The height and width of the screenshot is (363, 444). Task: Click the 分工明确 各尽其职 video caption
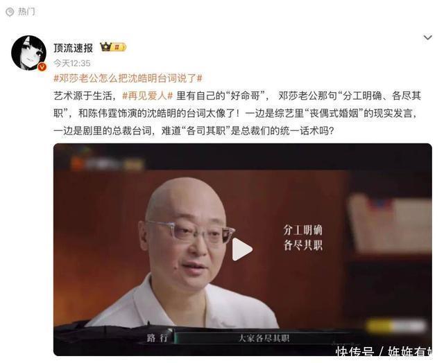(303, 238)
